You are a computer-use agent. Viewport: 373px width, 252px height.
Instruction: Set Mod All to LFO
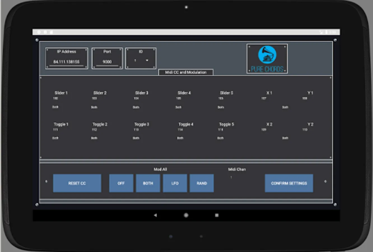(x=175, y=183)
